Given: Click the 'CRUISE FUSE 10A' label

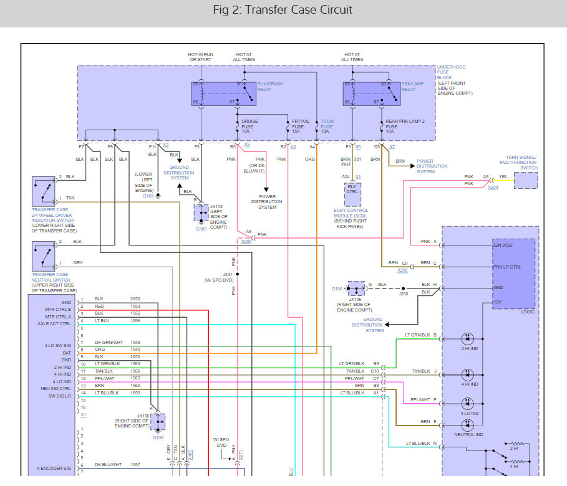Looking at the screenshot, I should (250, 126).
